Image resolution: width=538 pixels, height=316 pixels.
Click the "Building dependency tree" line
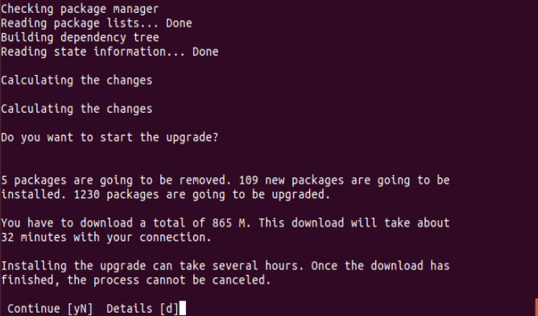click(80, 38)
